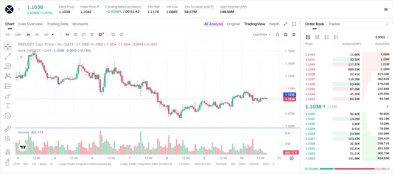
Task: Open the Coin Overview tab
Action: (x=31, y=24)
